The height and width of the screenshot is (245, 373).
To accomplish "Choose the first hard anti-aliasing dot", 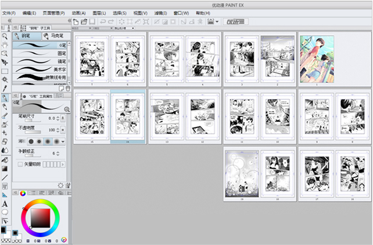I will (x=31, y=141).
